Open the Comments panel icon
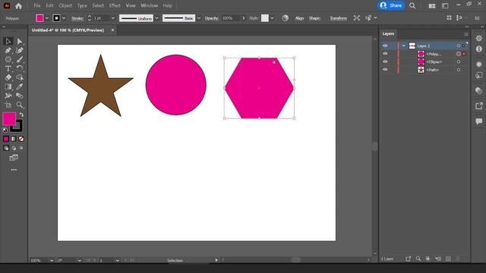The height and width of the screenshot is (273, 486). [x=479, y=121]
